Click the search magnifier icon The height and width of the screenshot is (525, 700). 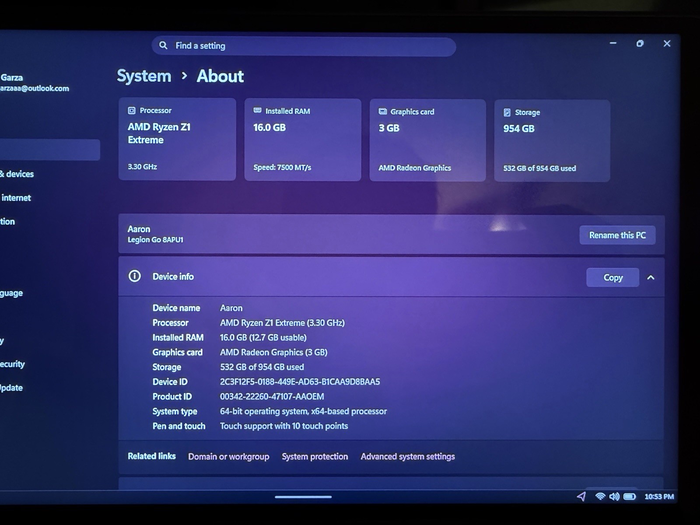pyautogui.click(x=163, y=45)
